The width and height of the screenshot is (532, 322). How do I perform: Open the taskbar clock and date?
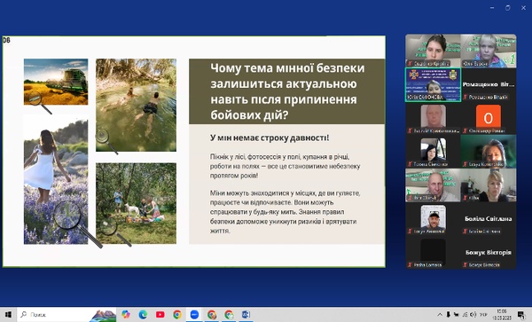(502, 315)
